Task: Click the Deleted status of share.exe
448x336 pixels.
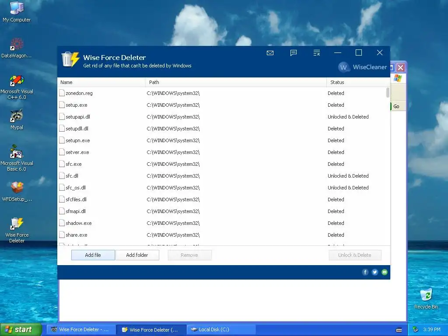Action: (336, 235)
